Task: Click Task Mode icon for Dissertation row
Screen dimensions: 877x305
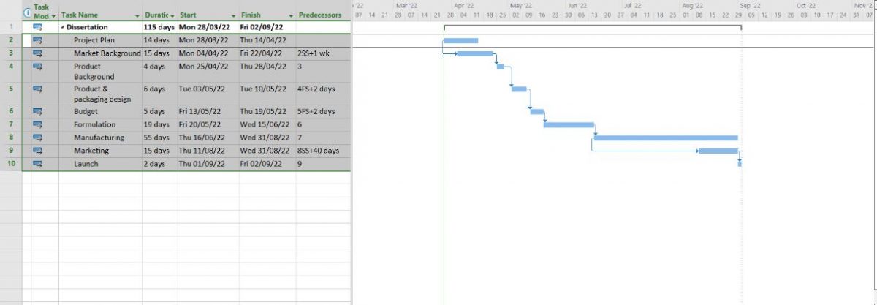Action: tap(38, 27)
